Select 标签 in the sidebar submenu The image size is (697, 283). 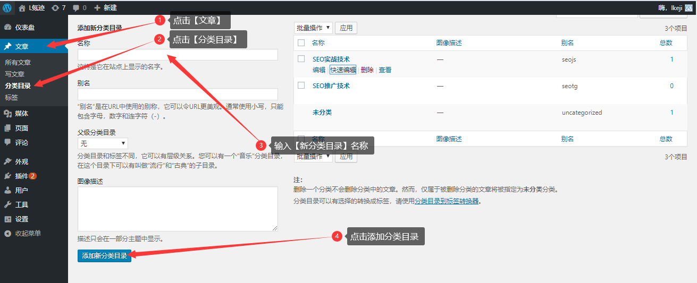tap(11, 97)
